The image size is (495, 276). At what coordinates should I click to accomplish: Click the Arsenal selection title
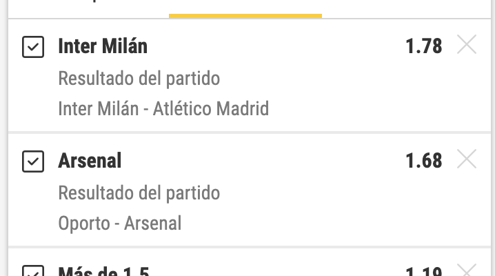click(x=90, y=160)
